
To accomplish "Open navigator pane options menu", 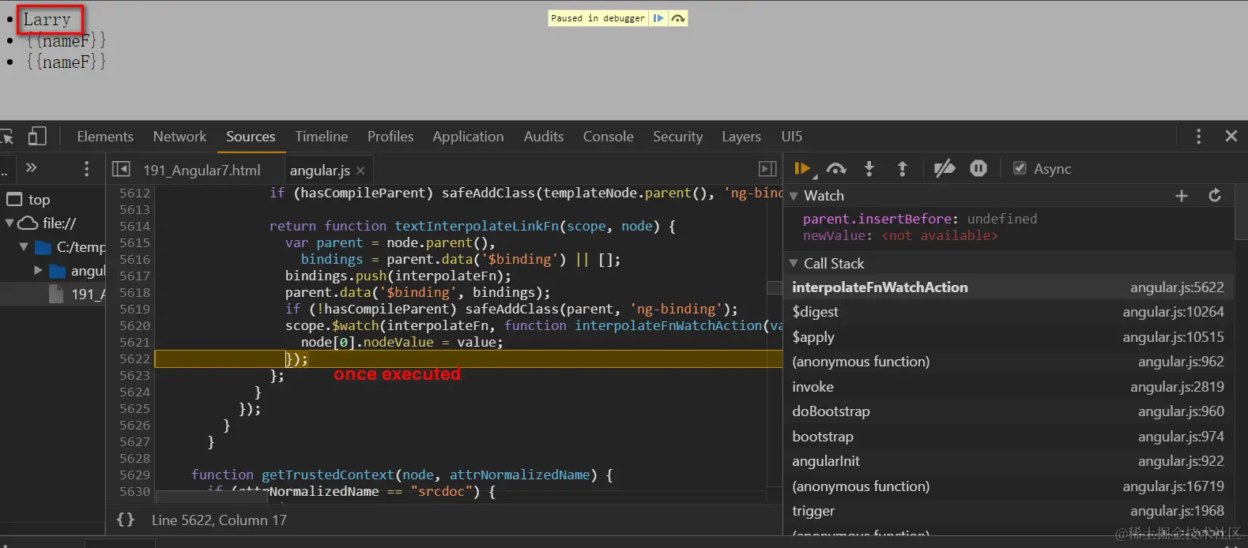I will pos(86,168).
